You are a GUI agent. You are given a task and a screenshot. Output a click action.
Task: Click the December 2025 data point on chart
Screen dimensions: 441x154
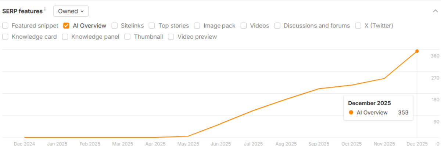(x=417, y=51)
